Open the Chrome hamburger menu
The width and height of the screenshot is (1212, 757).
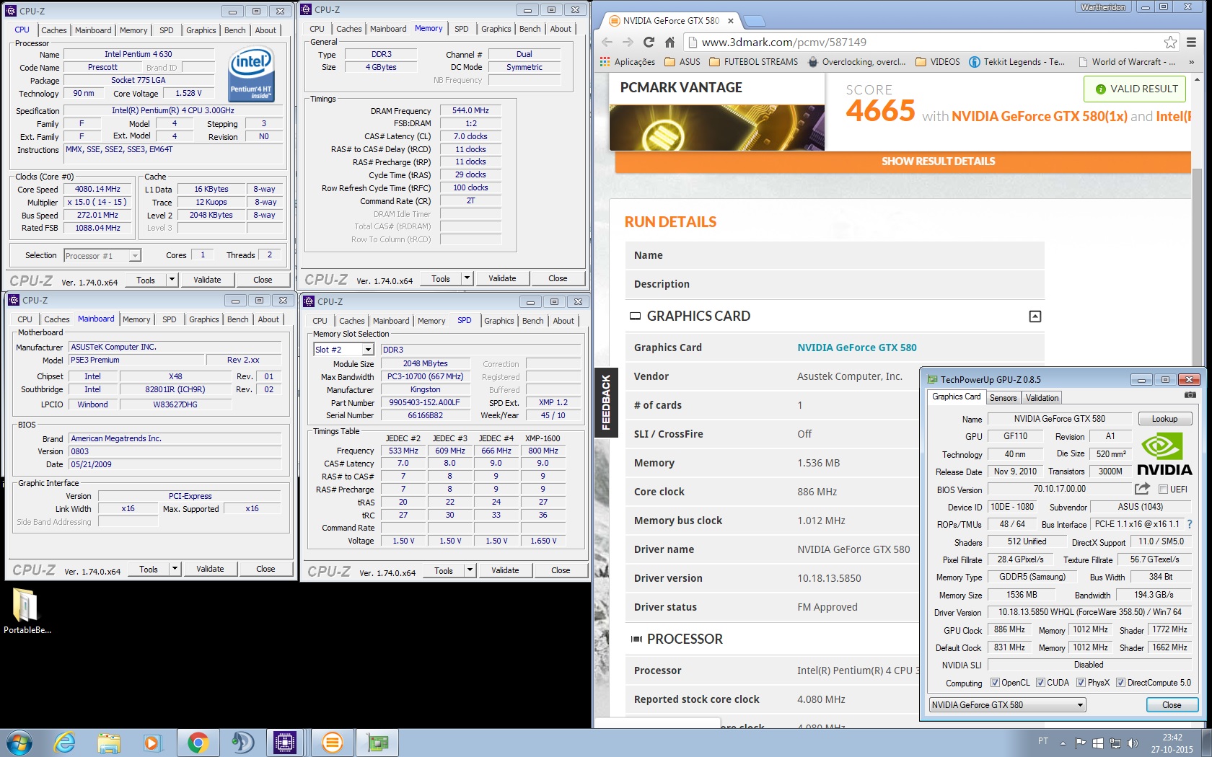pos(1191,43)
